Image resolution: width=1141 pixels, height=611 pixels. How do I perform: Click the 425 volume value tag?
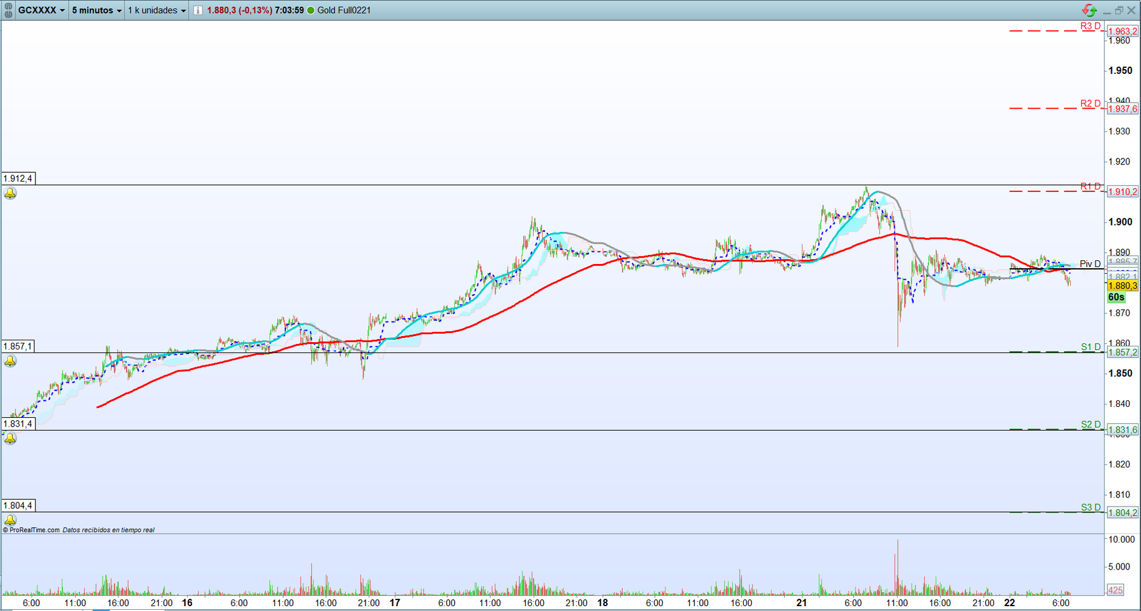1115,590
